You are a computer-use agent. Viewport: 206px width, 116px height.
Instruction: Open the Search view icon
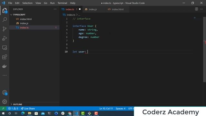[5, 20]
